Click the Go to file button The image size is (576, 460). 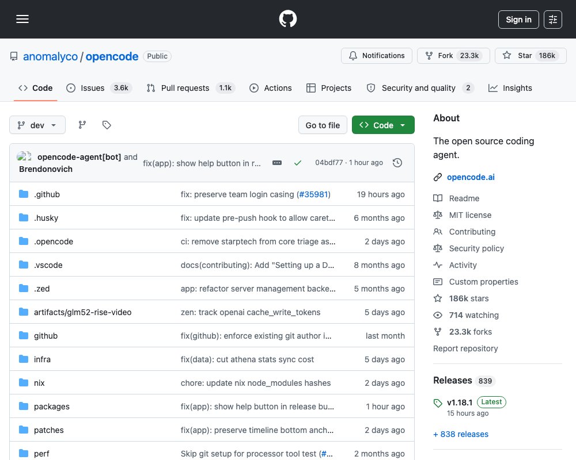pyautogui.click(x=323, y=125)
